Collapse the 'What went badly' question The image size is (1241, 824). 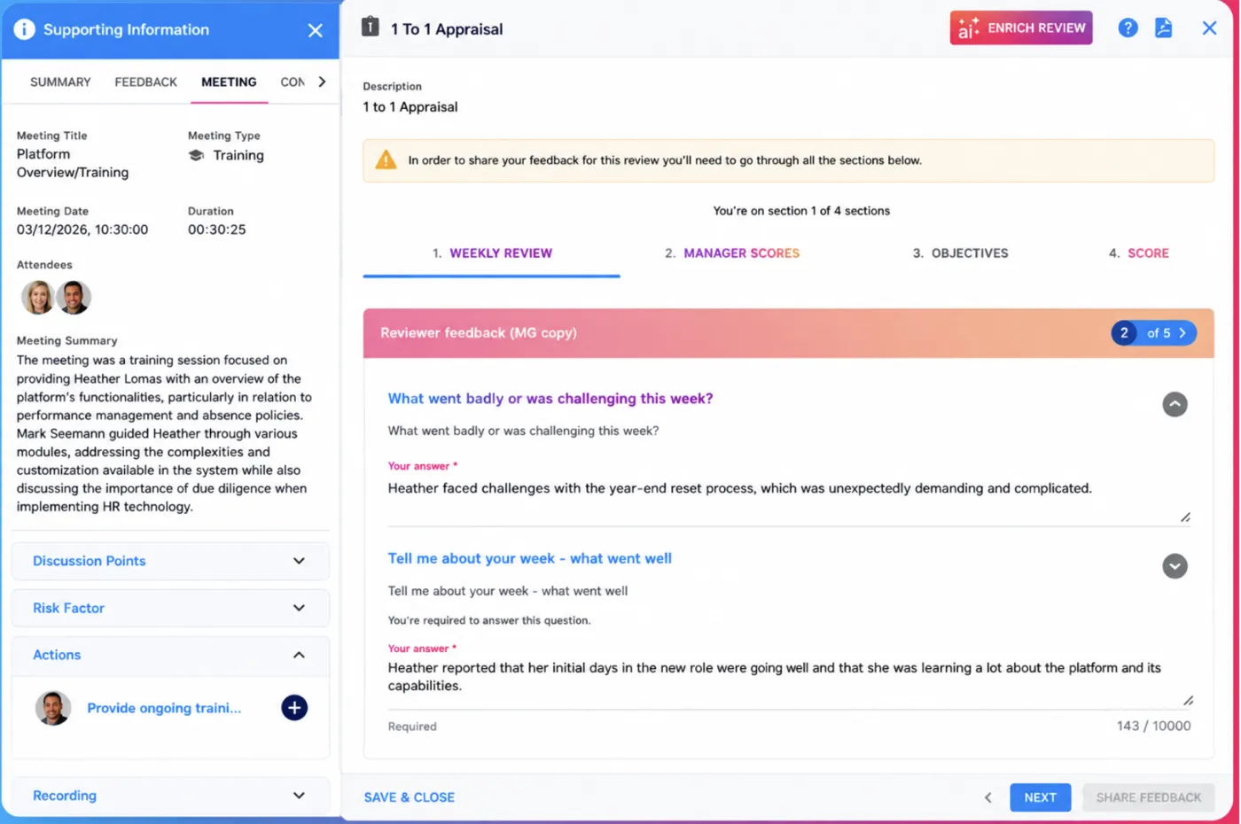click(1175, 404)
